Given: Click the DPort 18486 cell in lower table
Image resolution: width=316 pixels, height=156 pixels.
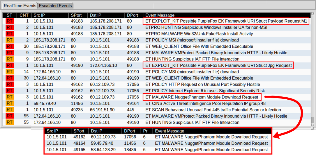Looking at the screenshot, I should [x=130, y=150].
